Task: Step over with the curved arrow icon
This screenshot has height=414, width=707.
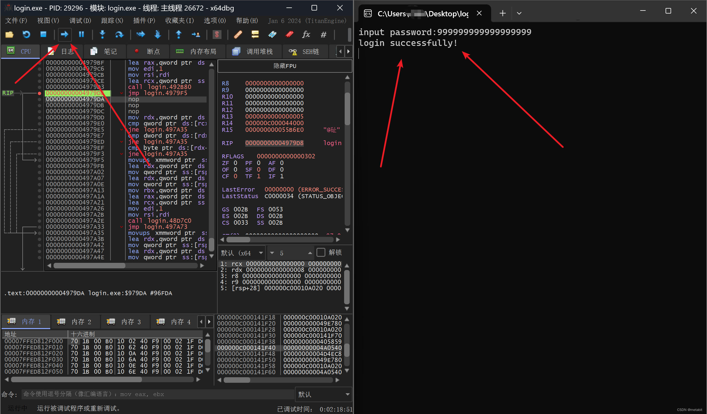Action: click(119, 35)
